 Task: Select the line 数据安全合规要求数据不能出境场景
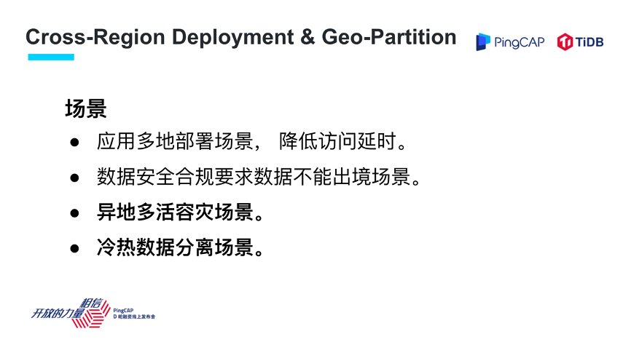click(259, 177)
